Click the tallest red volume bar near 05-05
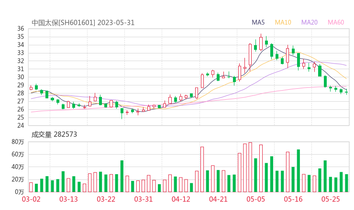The image size is (354, 210). [x=250, y=167]
